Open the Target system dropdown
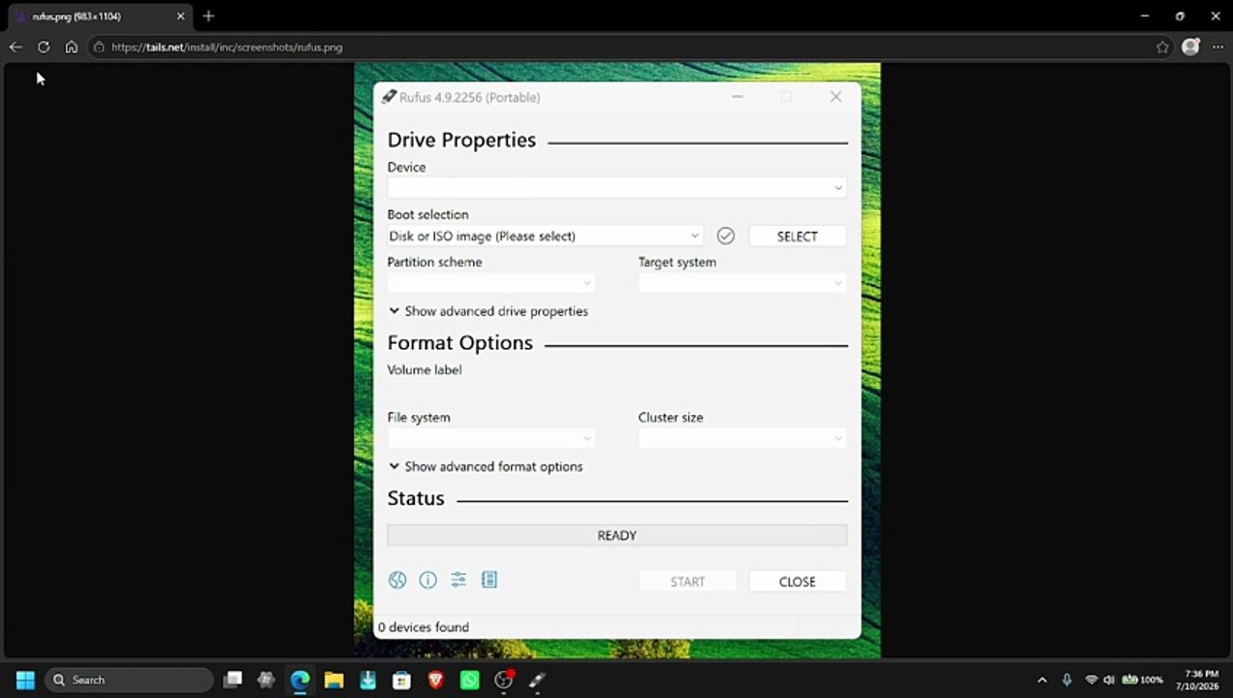The image size is (1233, 698). [743, 282]
